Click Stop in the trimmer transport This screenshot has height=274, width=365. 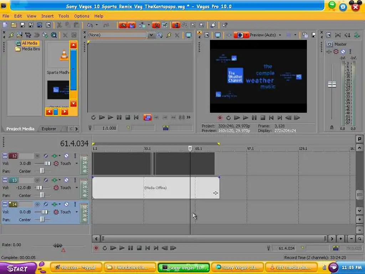coord(128,117)
